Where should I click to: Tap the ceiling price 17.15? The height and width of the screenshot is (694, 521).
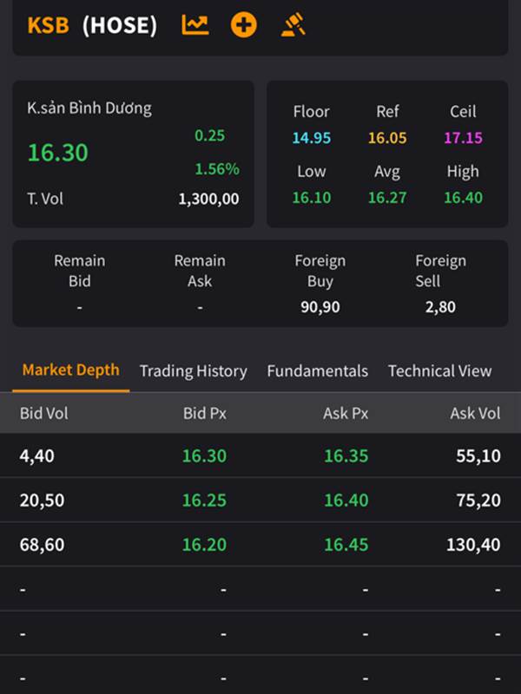click(463, 138)
